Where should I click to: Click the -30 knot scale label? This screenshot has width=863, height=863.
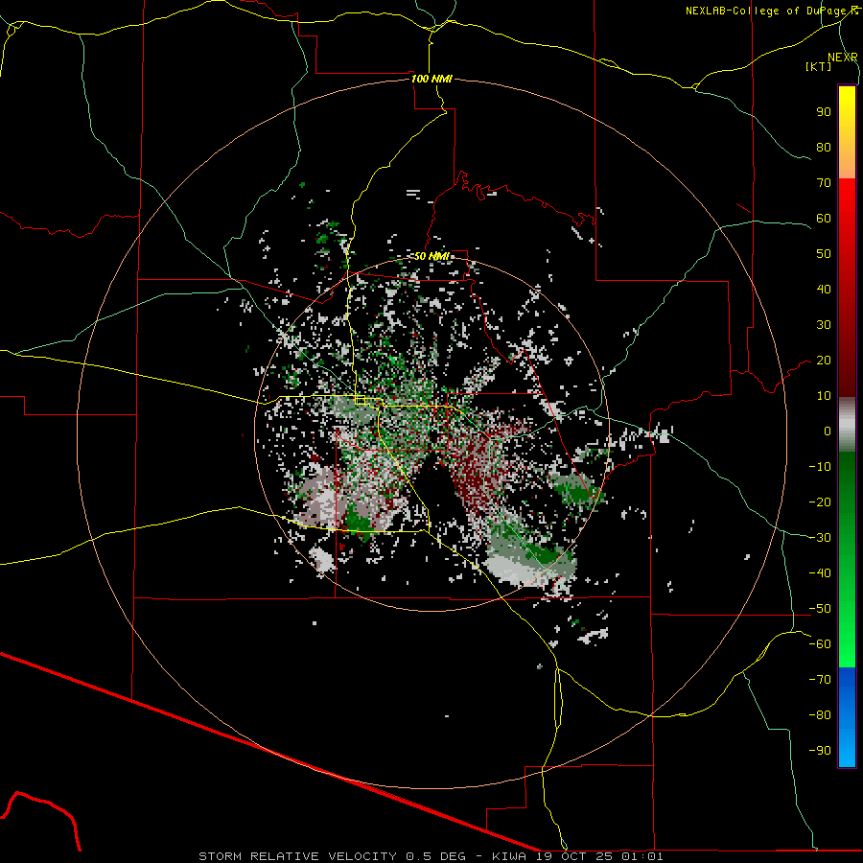(x=820, y=538)
